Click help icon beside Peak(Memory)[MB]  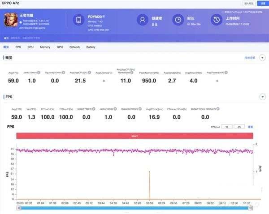(161, 73)
